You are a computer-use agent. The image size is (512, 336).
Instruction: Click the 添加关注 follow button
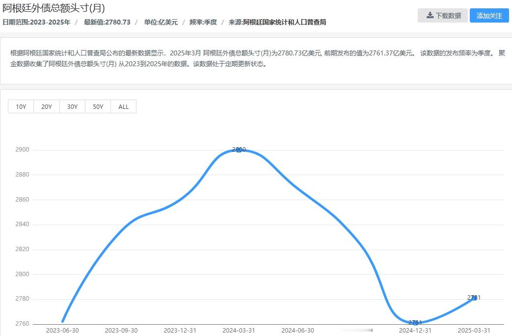(x=489, y=15)
